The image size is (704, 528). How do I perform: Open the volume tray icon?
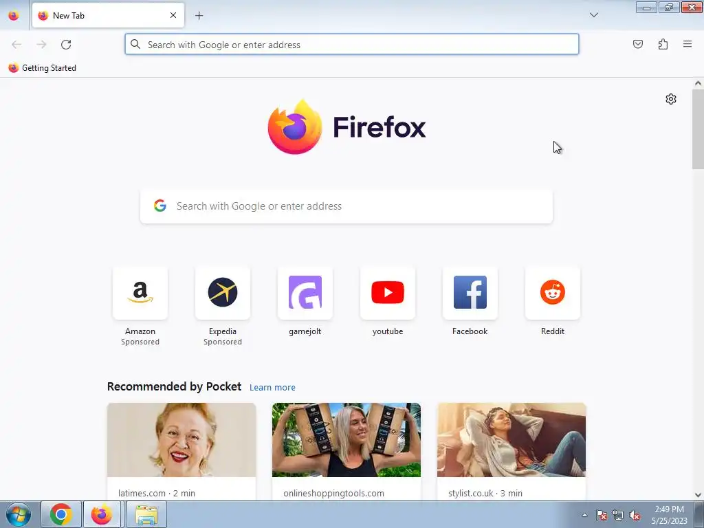(635, 515)
